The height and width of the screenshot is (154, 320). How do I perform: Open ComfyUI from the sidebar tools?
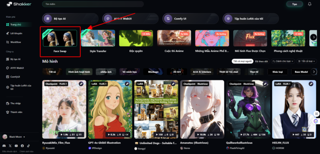(8, 77)
